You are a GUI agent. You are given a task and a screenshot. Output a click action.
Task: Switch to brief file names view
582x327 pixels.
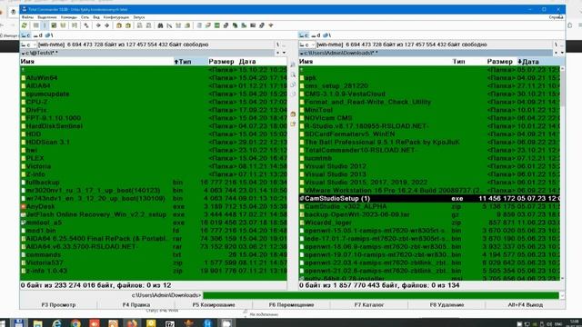tap(36, 25)
